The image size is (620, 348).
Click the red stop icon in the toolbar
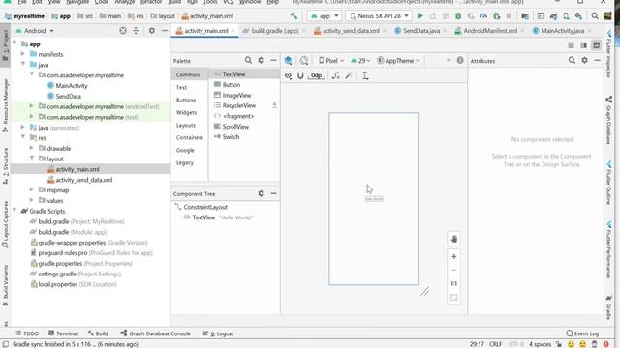(509, 16)
